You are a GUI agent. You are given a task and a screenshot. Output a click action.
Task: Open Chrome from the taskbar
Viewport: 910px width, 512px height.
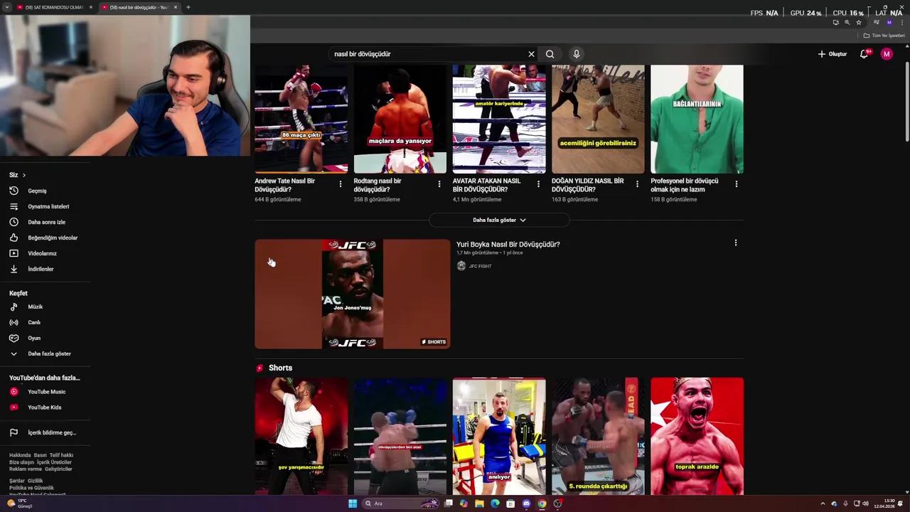(542, 503)
